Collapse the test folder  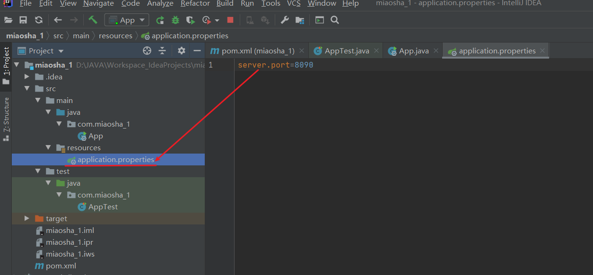pos(38,171)
